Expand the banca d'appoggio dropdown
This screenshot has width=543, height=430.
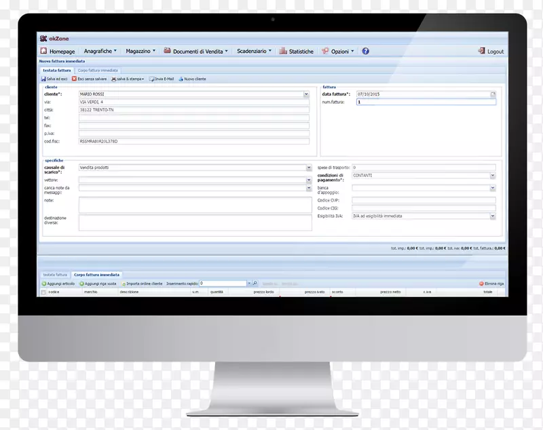[x=493, y=188]
